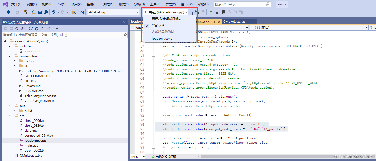Select the root CMakeLists.txt tree item
The image size is (376, 161).
tap(31, 155)
